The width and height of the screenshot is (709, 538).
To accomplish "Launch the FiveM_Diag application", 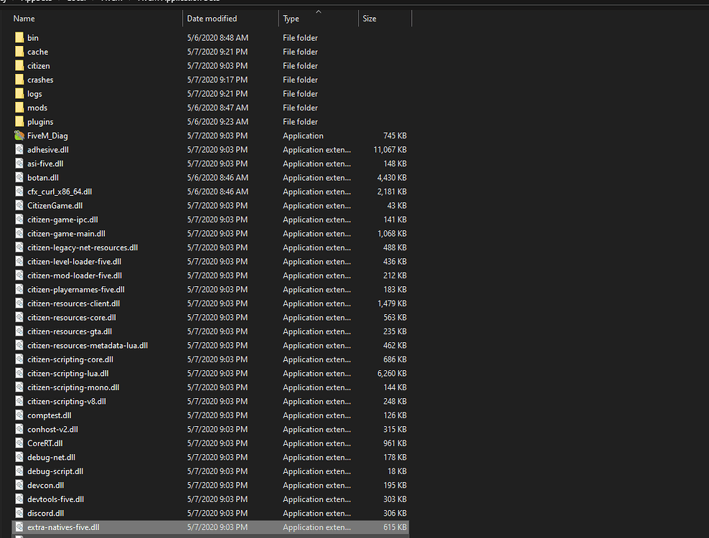I will [x=49, y=136].
